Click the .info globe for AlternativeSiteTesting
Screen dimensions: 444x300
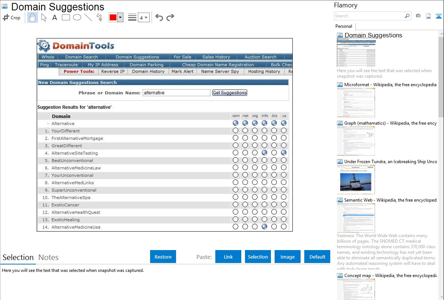coord(264,153)
